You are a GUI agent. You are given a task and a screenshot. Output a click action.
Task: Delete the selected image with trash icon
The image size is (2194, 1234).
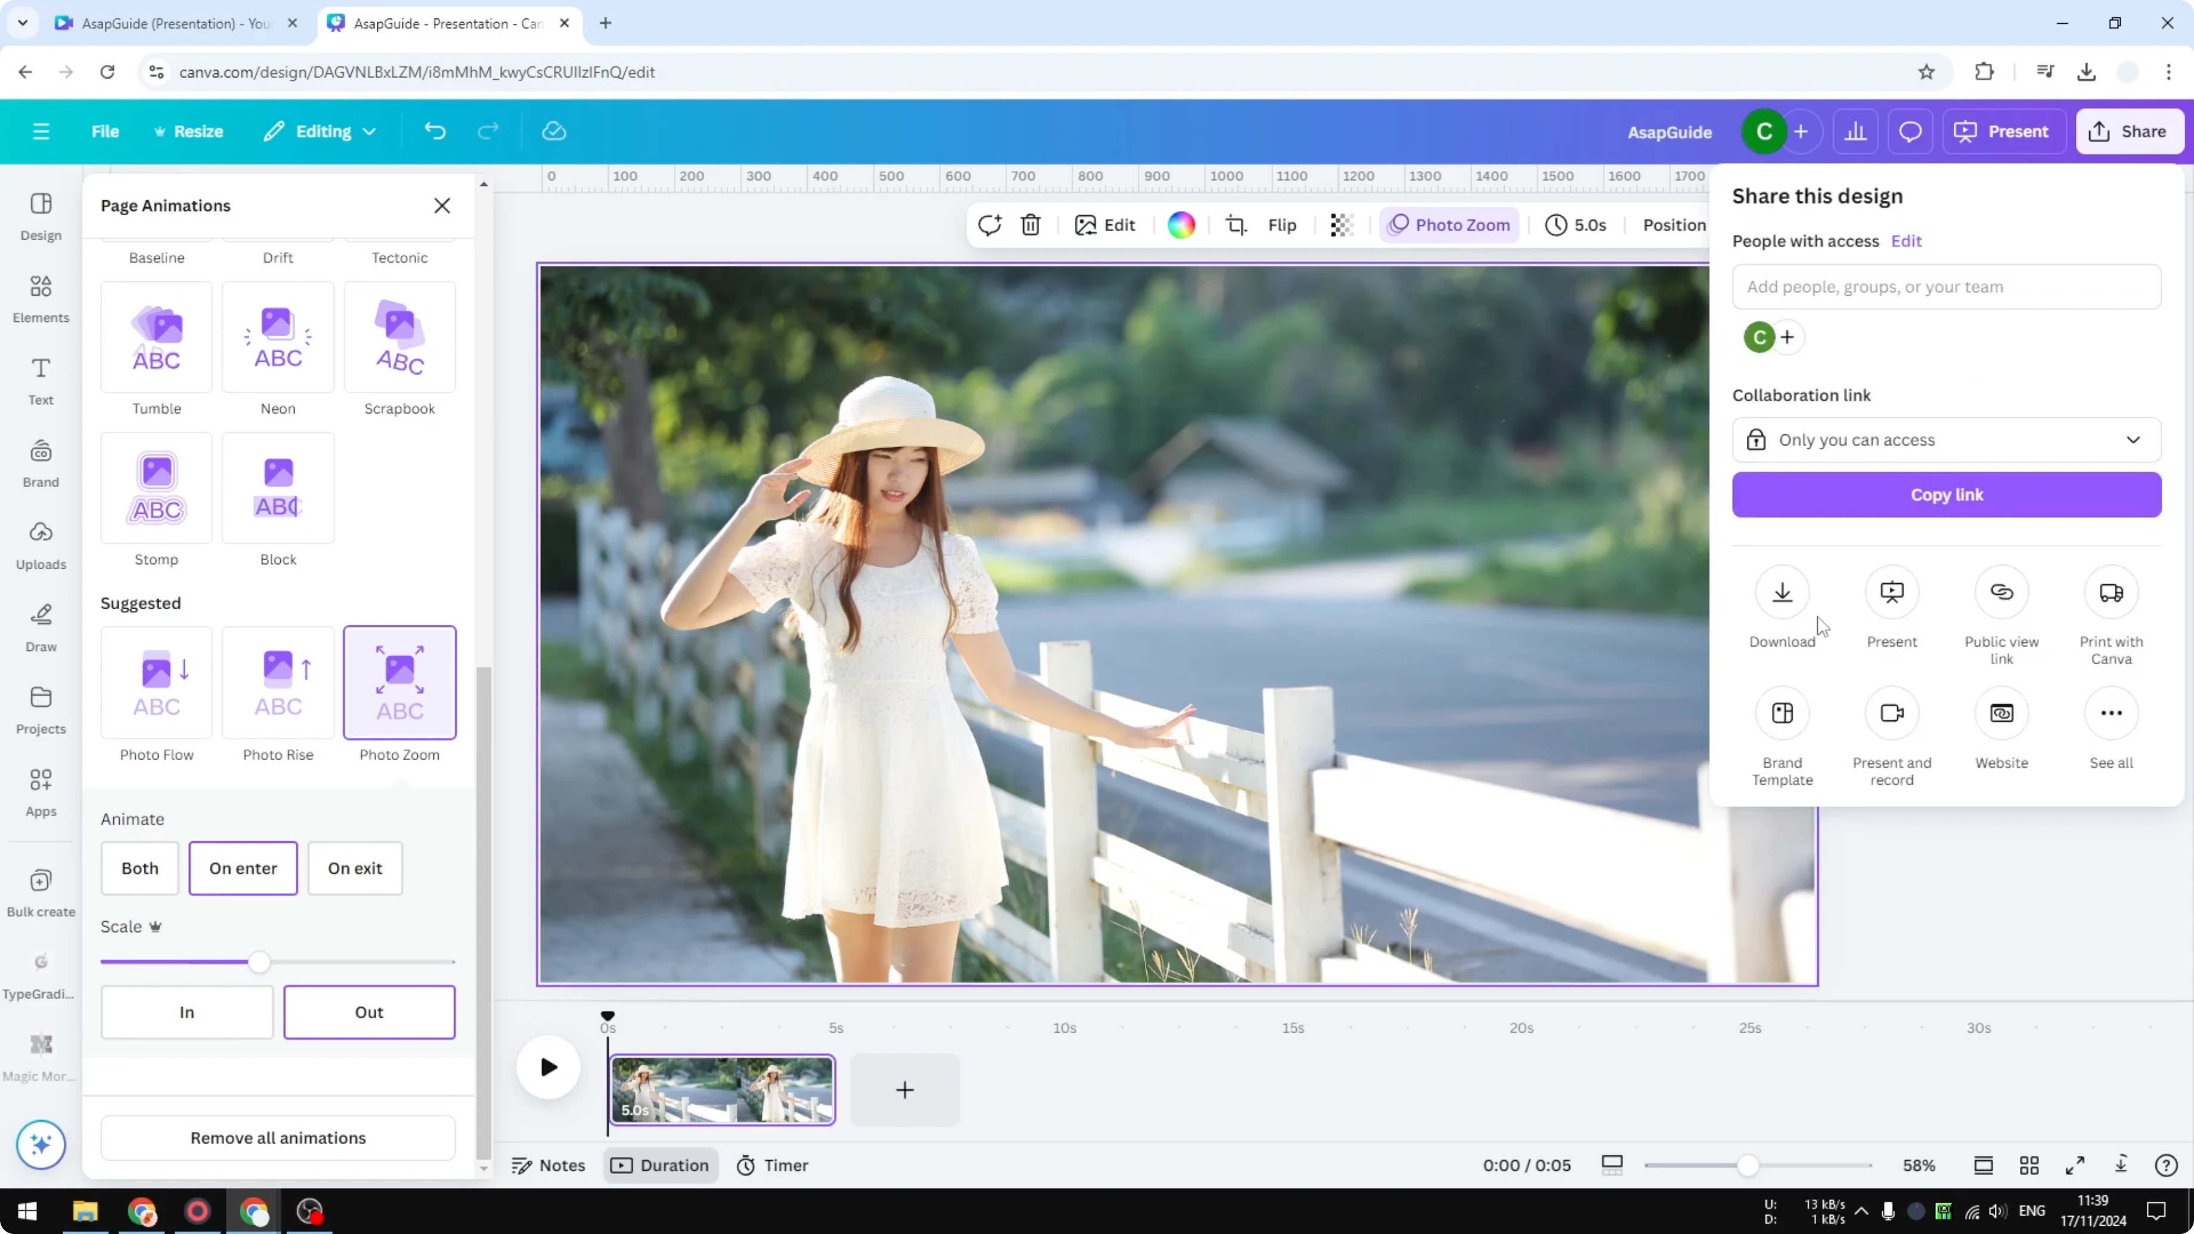click(x=1031, y=225)
